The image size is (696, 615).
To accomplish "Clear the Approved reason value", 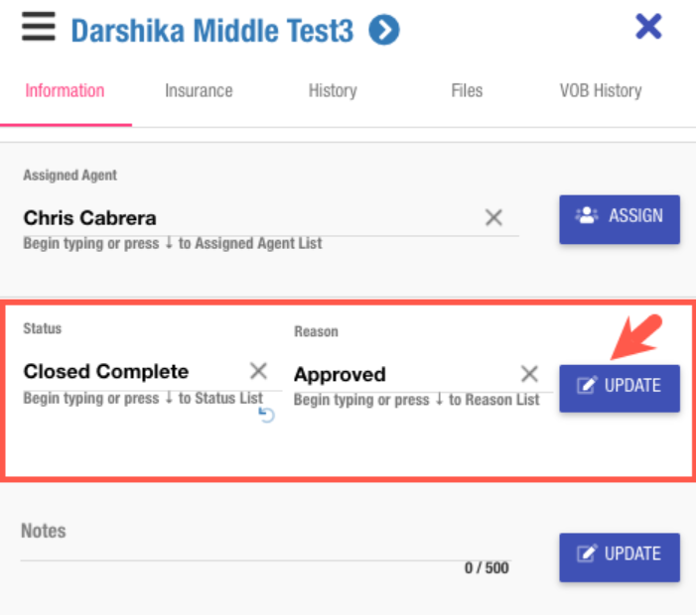I will (529, 374).
